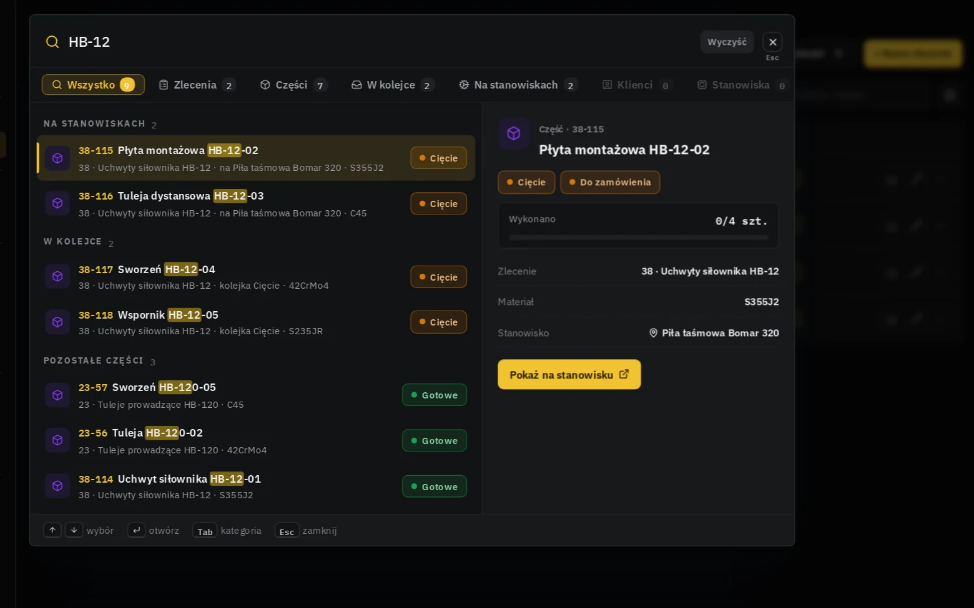This screenshot has height=608, width=974.
Task: Click the cube icon of 38-116 Tuleja dystansowa
Action: (x=57, y=203)
